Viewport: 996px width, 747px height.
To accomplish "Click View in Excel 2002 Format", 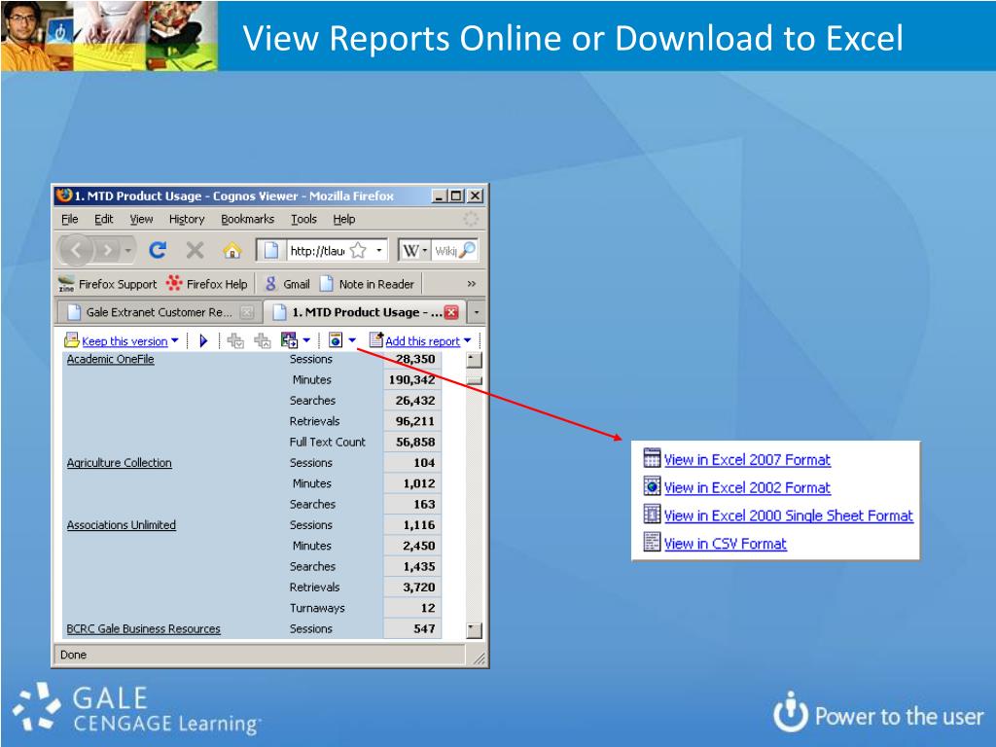I will [x=747, y=487].
